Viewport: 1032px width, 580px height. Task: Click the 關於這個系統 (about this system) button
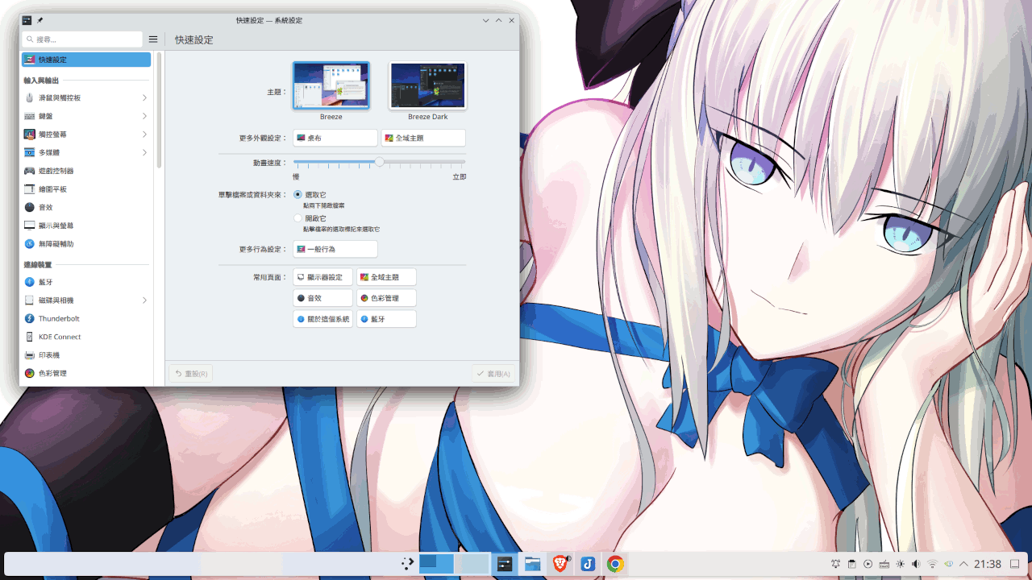pyautogui.click(x=322, y=319)
